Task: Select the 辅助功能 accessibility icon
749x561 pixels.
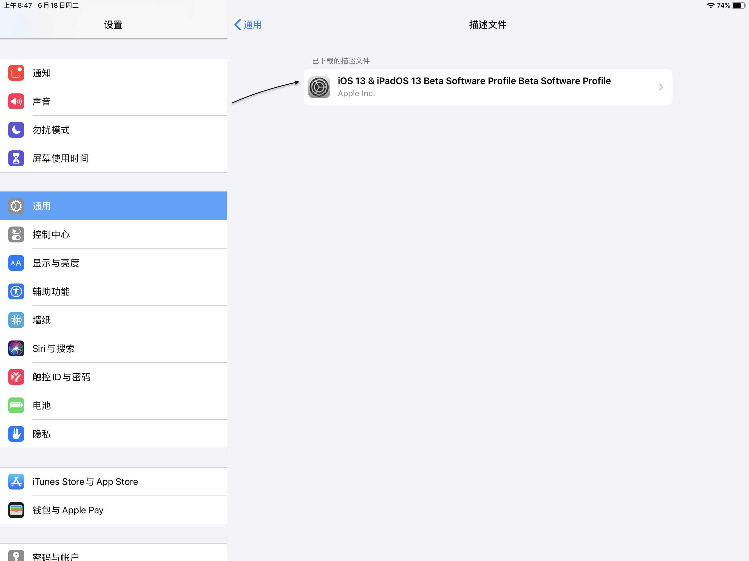Action: pos(16,291)
